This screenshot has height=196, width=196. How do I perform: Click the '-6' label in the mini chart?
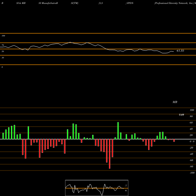[126, 191]
